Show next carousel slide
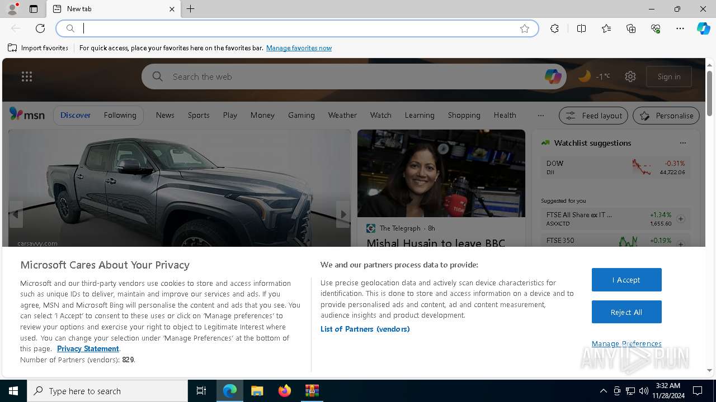This screenshot has width=716, height=402. [343, 214]
